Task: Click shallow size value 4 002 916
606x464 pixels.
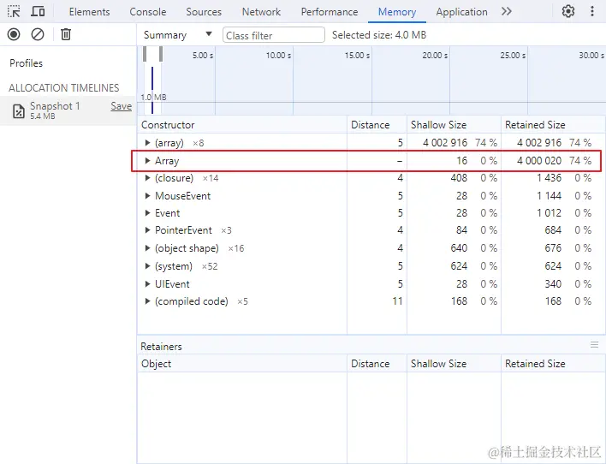Action: pos(445,143)
